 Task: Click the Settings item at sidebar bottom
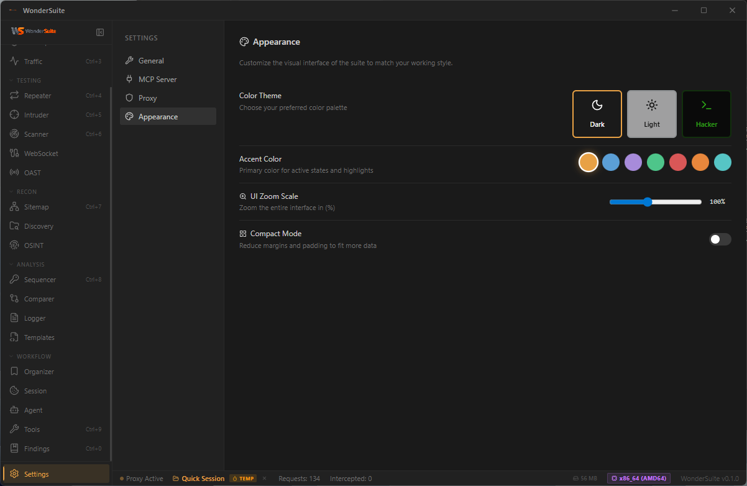56,474
